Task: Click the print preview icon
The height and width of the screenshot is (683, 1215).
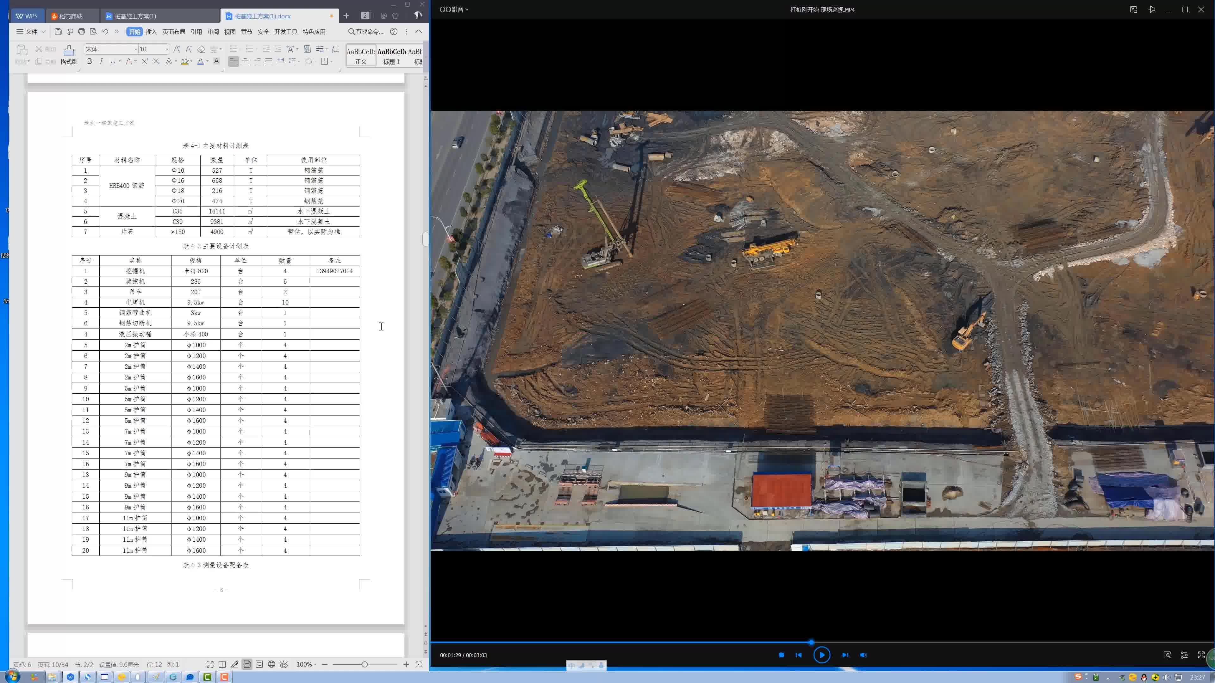Action: tap(93, 32)
